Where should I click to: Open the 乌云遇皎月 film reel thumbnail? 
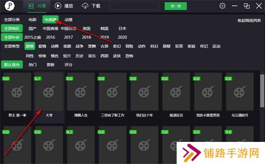(x=240, y=92)
